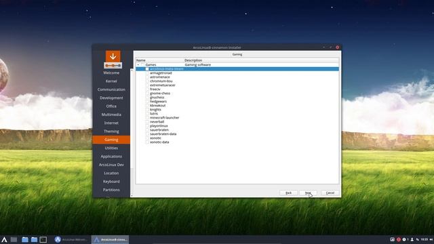This screenshot has width=434, height=244.
Task: Select the neverball row
Action: point(237,122)
